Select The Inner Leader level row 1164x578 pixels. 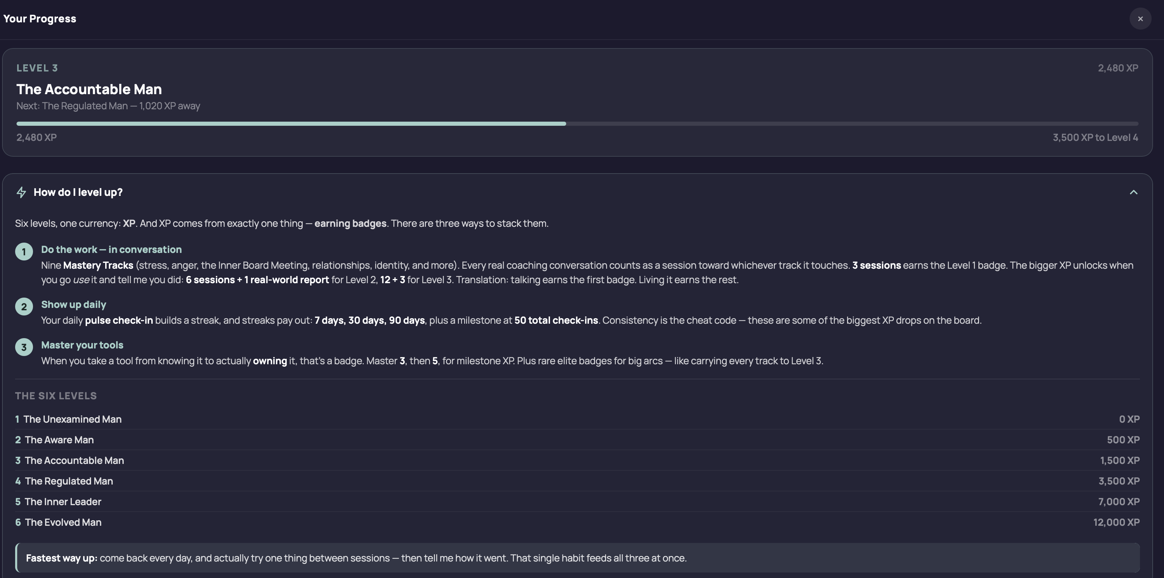[x=577, y=502]
